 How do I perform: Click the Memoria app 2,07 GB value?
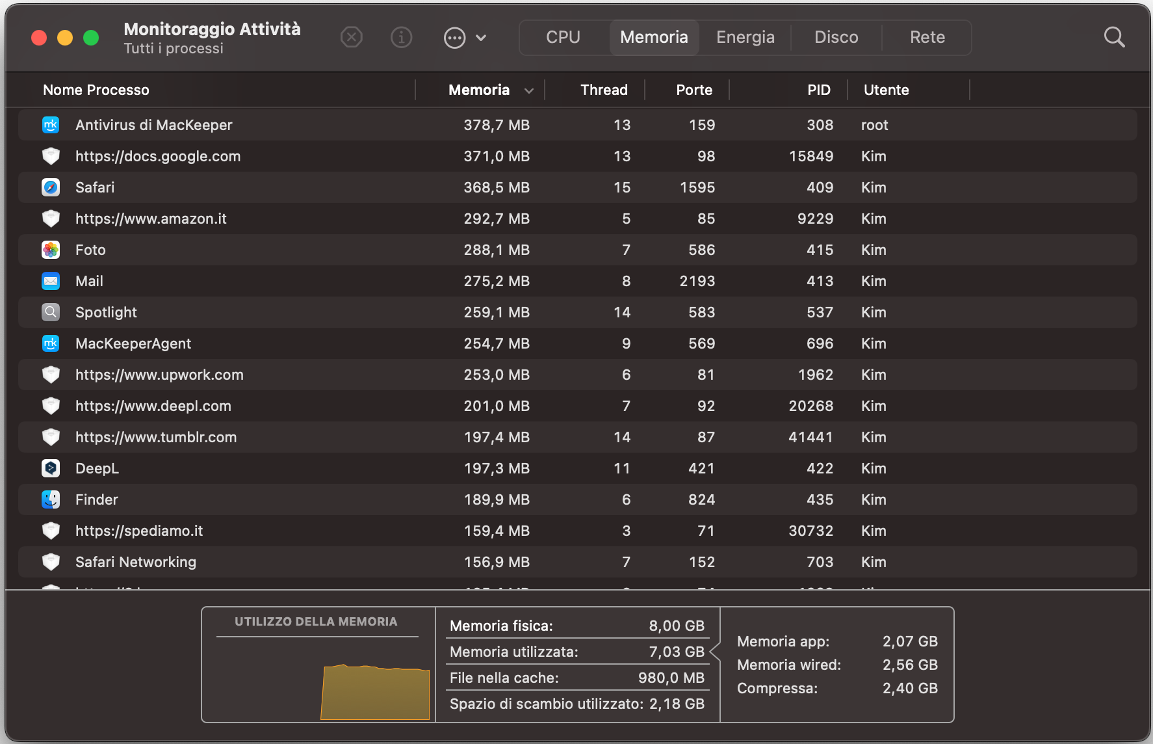[x=910, y=641]
